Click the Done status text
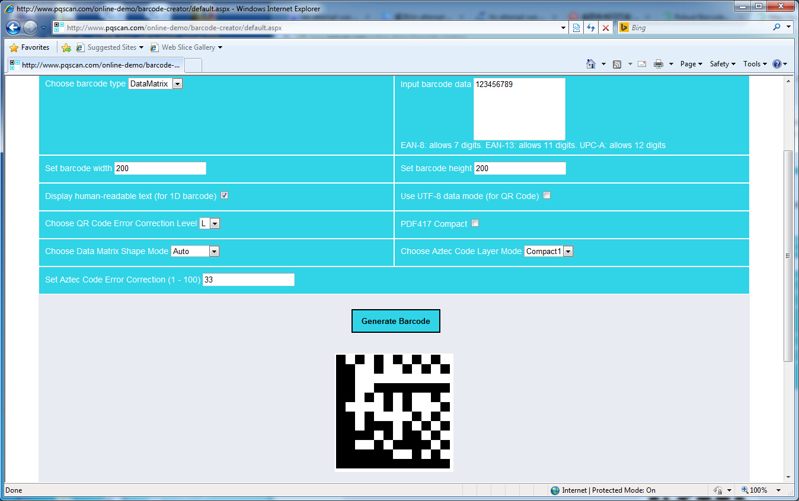Screen dimensions: 799x501 coord(14,490)
